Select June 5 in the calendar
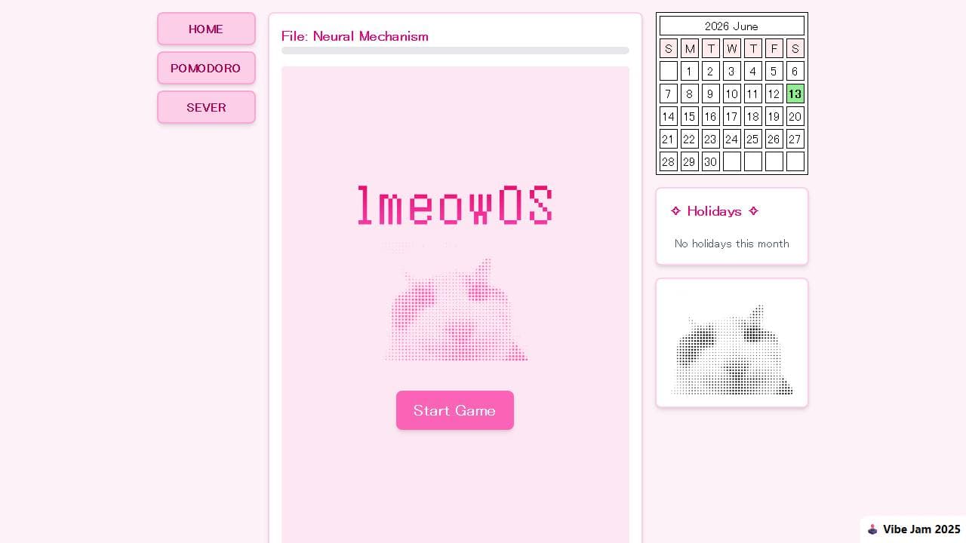The width and height of the screenshot is (966, 543). click(774, 71)
